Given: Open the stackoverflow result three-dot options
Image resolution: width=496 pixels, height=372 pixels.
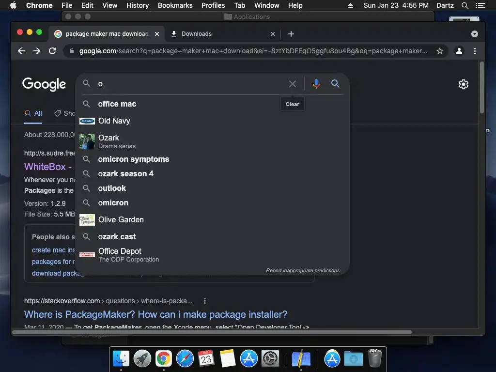Looking at the screenshot, I should pos(205,301).
